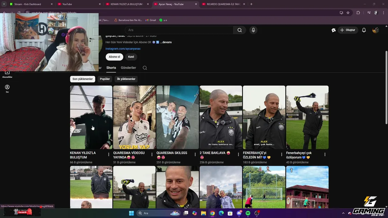Launch Copilot from taskbar
Image resolution: width=388 pixels, height=218 pixels.
pyautogui.click(x=195, y=213)
